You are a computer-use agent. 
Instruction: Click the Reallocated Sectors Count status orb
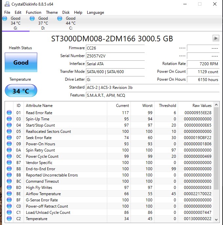click(9, 131)
